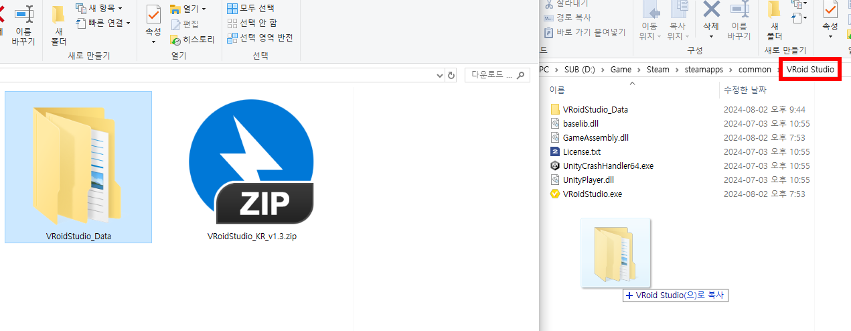The width and height of the screenshot is (851, 331).
Task: Click Rename (이름 바꾸기) in VRoid Studio window ribbon
Action: (739, 21)
